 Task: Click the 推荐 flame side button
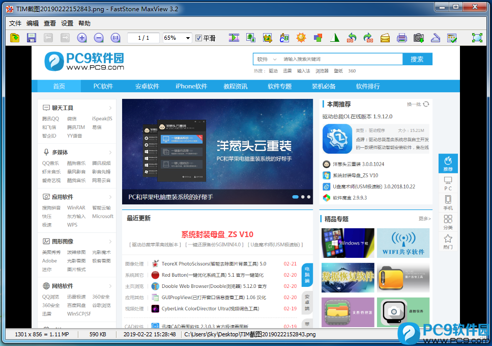click(448, 164)
